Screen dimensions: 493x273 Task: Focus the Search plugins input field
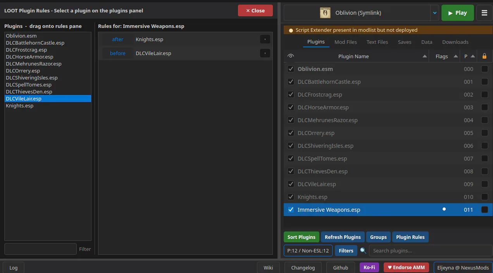(x=431, y=251)
